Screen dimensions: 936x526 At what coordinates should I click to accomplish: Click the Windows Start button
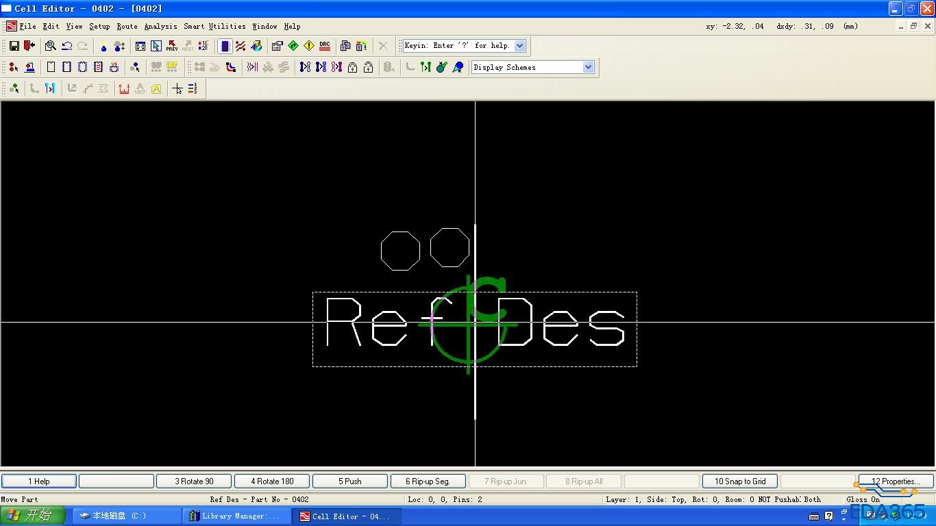(33, 516)
